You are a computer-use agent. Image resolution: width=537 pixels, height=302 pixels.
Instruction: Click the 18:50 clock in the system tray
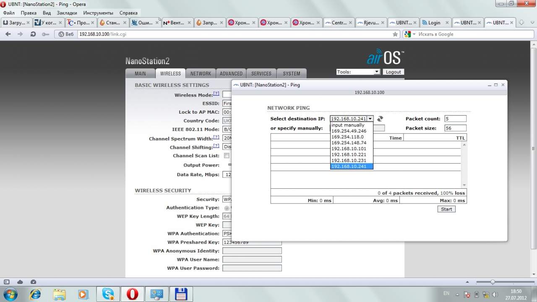(516, 291)
